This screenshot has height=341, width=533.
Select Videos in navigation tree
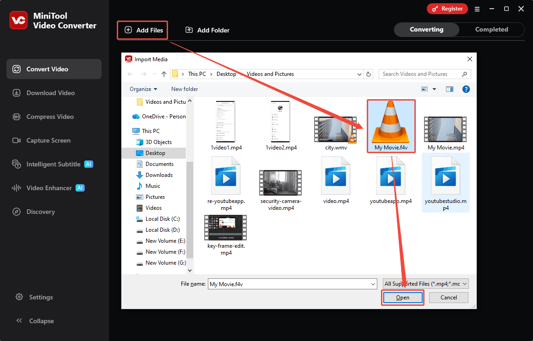tap(149, 208)
